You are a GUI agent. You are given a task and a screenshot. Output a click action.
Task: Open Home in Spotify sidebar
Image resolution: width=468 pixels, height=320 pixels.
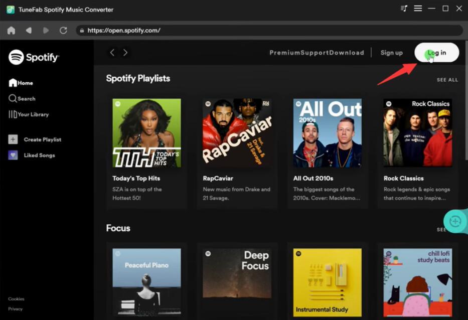point(21,83)
